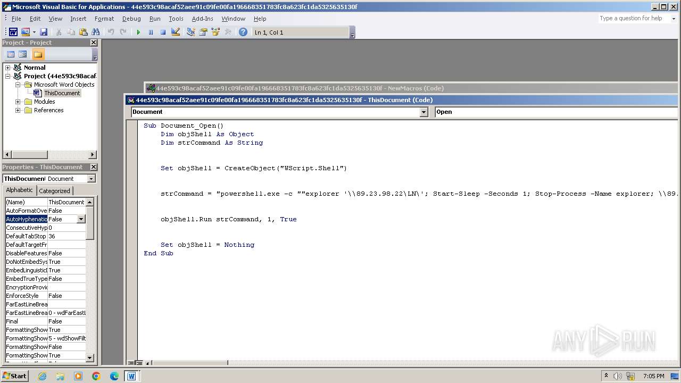
Task: Open the Edit menu
Action: (x=35, y=19)
